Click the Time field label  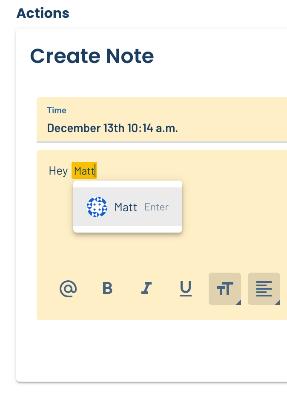pos(57,110)
